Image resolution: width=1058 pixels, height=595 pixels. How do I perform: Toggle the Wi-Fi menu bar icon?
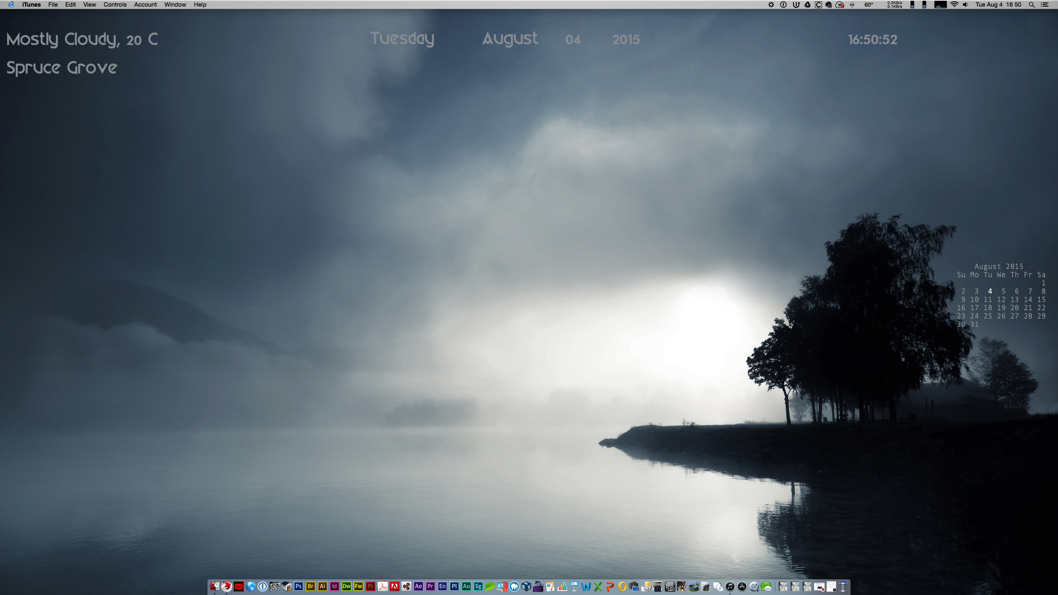click(x=954, y=5)
